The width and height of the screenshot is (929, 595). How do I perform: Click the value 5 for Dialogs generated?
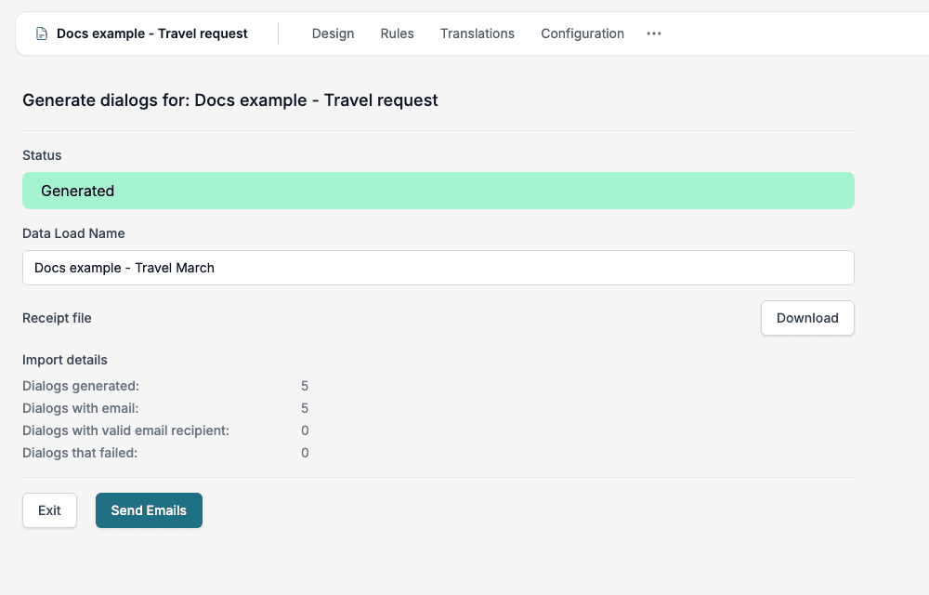tap(305, 386)
